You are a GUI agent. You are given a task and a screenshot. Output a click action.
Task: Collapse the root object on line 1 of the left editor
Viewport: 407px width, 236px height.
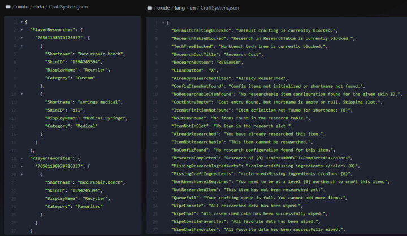pos(21,21)
